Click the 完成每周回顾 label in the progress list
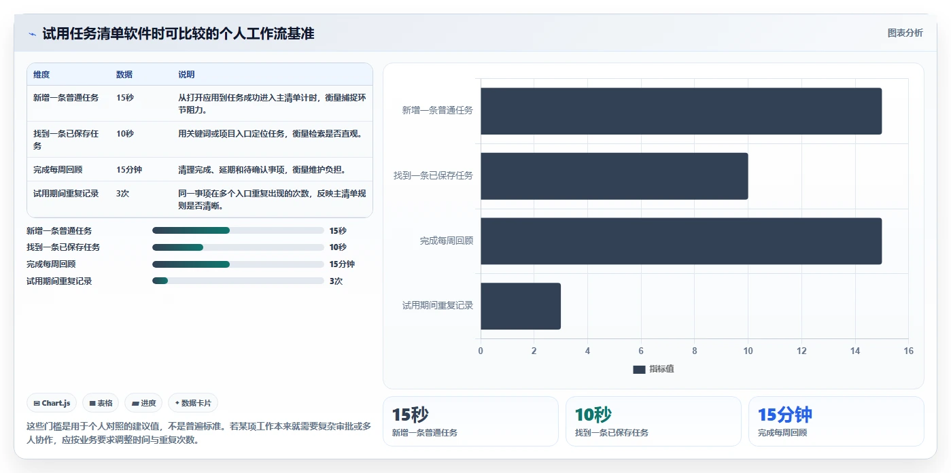951x473 pixels. pyautogui.click(x=51, y=264)
